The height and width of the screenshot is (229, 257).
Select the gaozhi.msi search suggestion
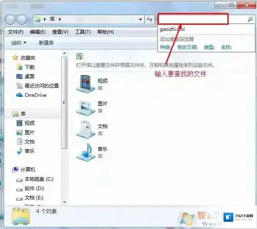click(172, 29)
